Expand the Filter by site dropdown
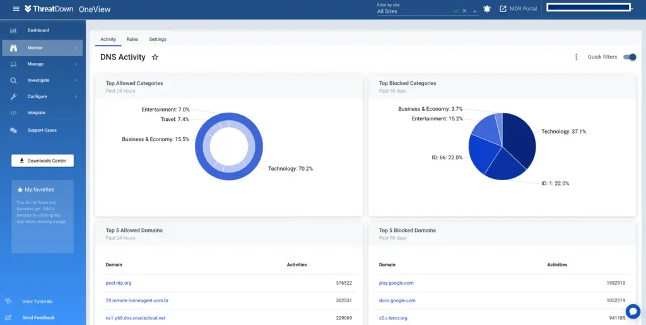This screenshot has width=646, height=325. pos(474,11)
